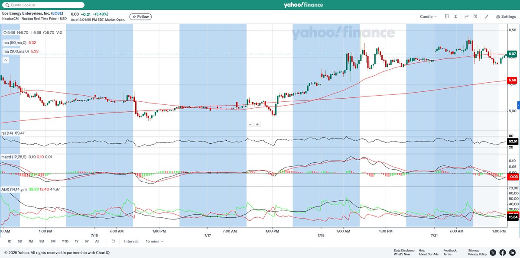Open the calendar events icon in toolbar
Viewport: 520px width, 258px height.
pyautogui.click(x=475, y=16)
